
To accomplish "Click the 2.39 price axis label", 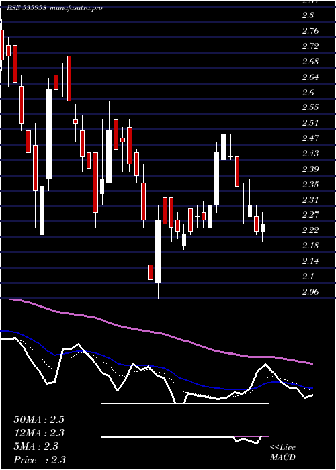I will (x=310, y=169).
